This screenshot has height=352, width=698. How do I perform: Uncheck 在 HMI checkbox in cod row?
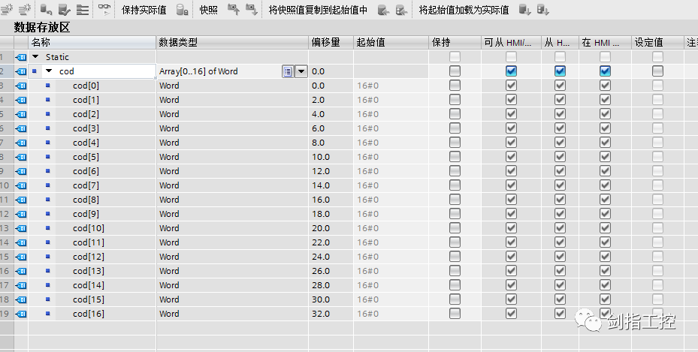(x=605, y=71)
